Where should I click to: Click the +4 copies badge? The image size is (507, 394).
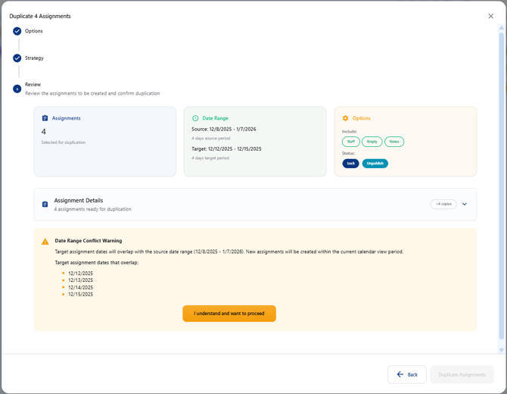443,204
